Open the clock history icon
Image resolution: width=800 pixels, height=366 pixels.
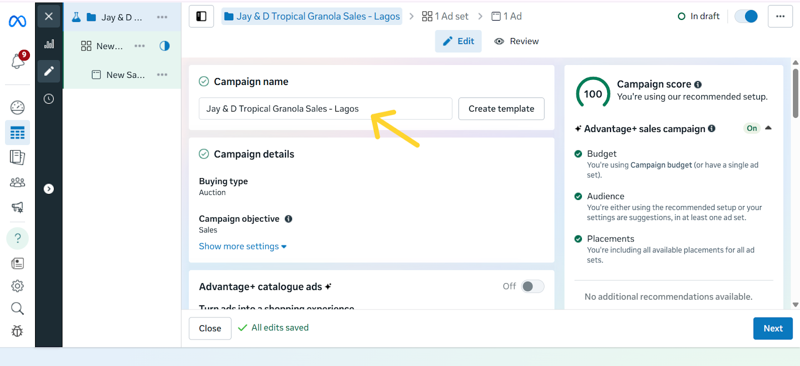click(x=48, y=99)
